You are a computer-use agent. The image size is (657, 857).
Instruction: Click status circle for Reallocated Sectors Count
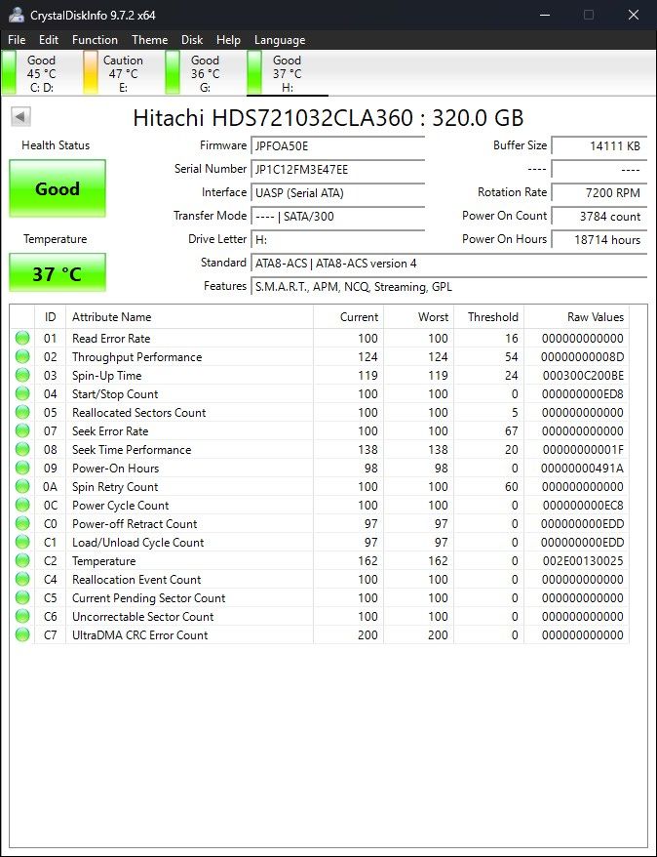[22, 412]
